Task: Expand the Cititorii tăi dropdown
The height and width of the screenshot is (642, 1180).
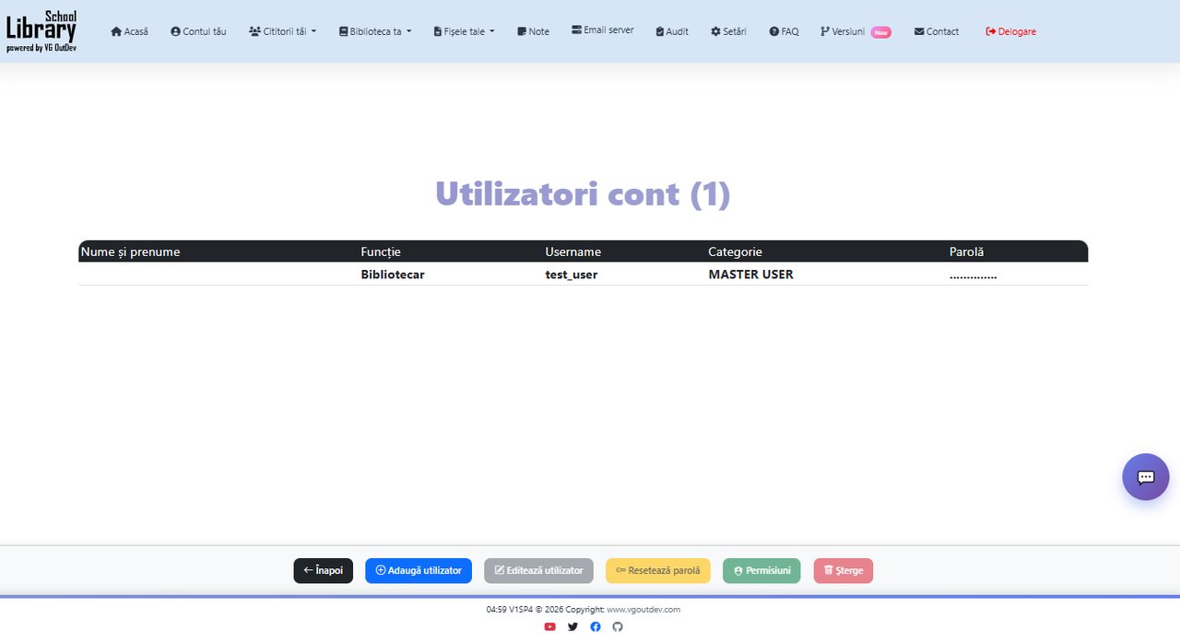Action: point(282,31)
